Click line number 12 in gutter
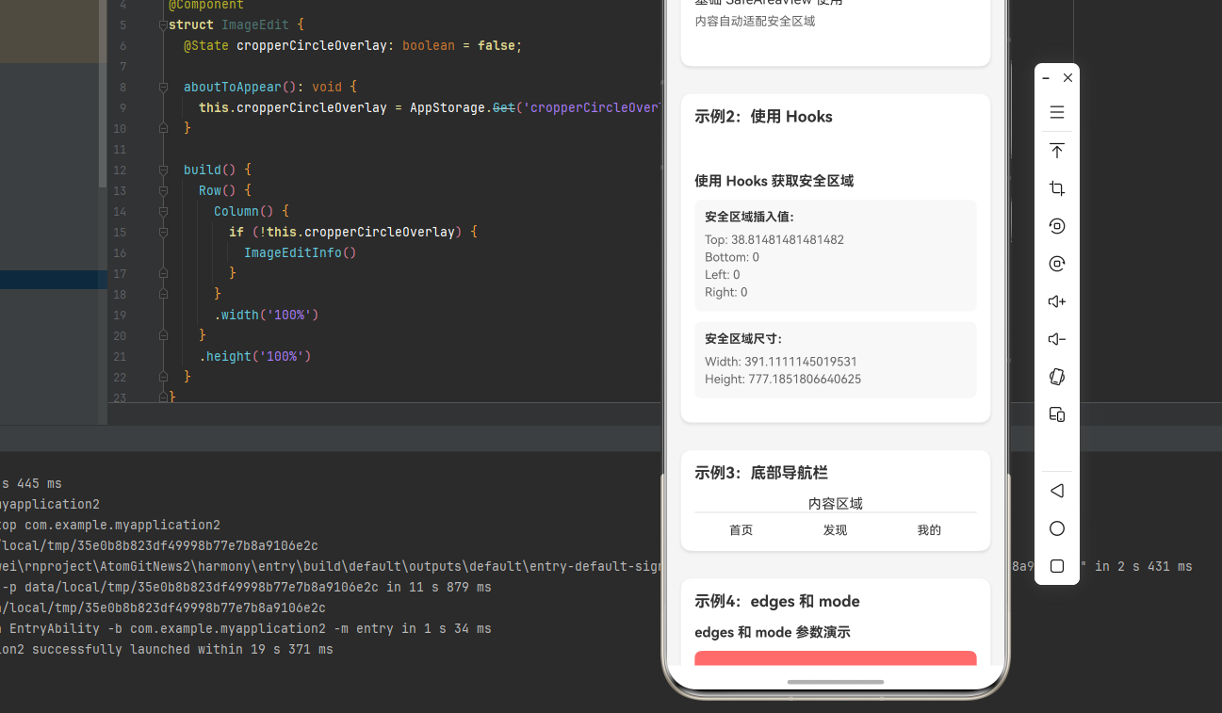 pos(119,170)
